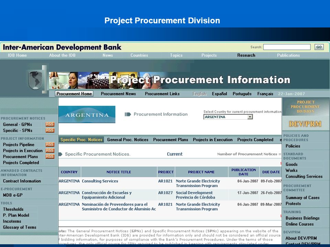Open Construcción de Escuelas notice
Screen dimensions: 330x247
pos(107,195)
